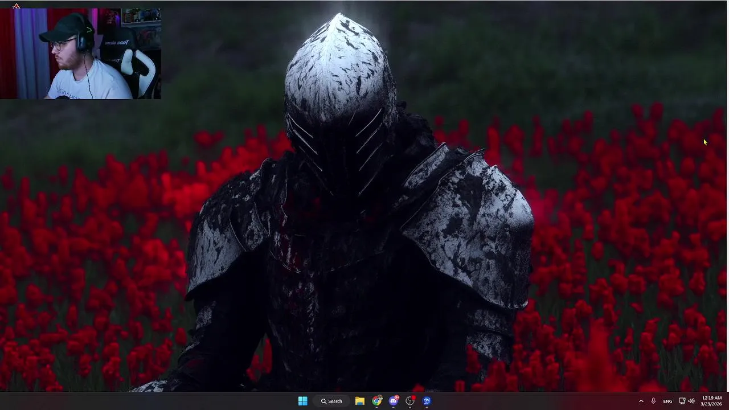Viewport: 729px width, 410px height.
Task: Open File Explorer from the taskbar
Action: (x=360, y=401)
